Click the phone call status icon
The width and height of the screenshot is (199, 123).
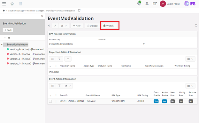139,3
